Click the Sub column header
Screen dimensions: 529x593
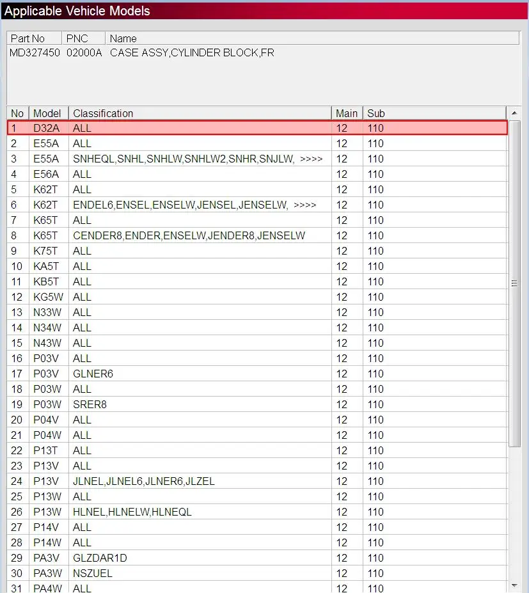(x=434, y=113)
